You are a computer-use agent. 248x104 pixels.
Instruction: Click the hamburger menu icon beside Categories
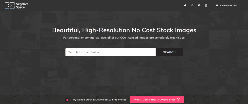tap(217, 6)
